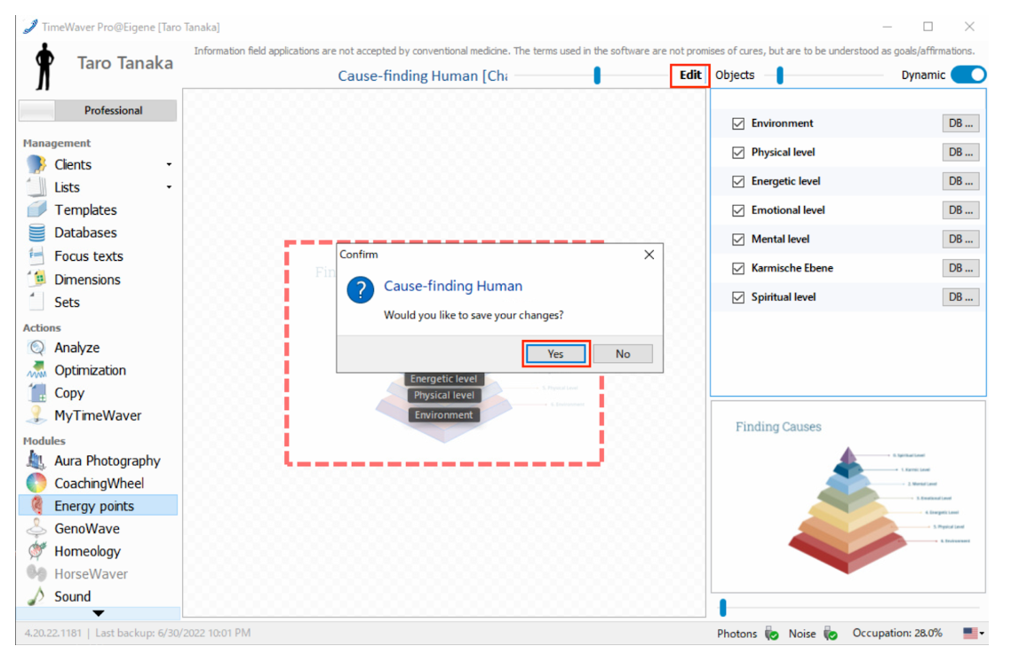Screen dimensions: 1027x662
Task: Click the Sets icon
Action: point(36,302)
